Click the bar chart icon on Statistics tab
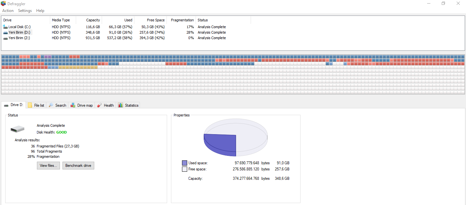 point(120,105)
